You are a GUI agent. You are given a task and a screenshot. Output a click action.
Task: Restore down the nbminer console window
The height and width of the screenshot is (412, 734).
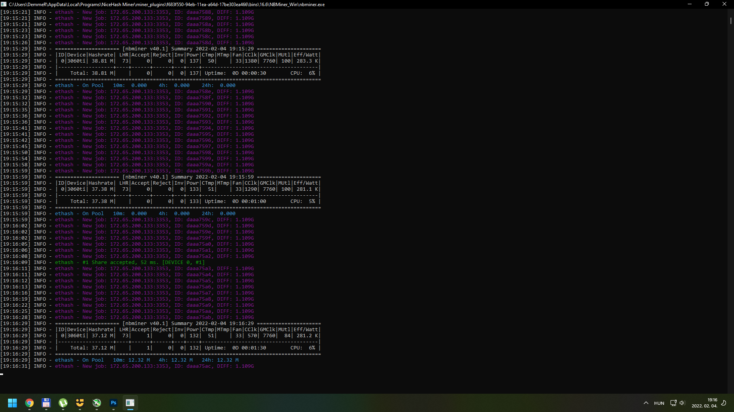click(x=707, y=4)
